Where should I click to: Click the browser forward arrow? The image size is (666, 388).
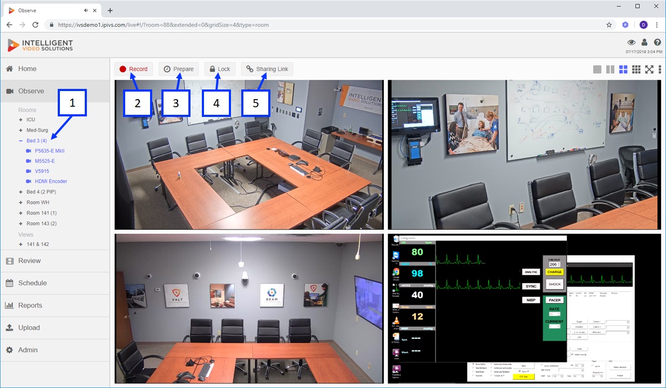22,25
